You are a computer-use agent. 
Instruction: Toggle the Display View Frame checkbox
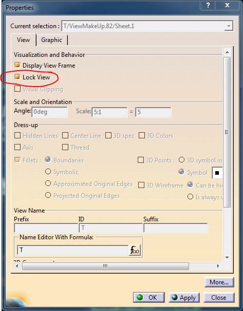[x=17, y=65]
